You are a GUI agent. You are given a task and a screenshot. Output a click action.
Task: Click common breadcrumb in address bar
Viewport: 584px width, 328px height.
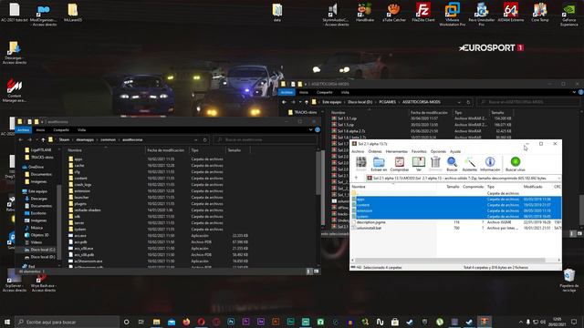[x=108, y=139]
